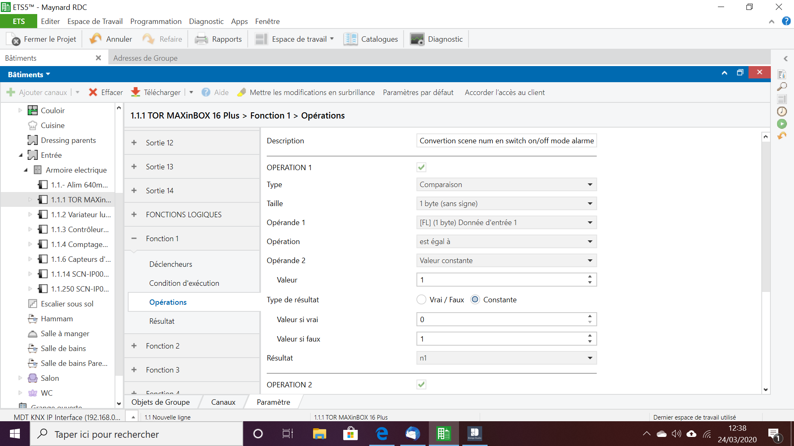Click the Description text field
This screenshot has height=446, width=794.
tap(506, 141)
